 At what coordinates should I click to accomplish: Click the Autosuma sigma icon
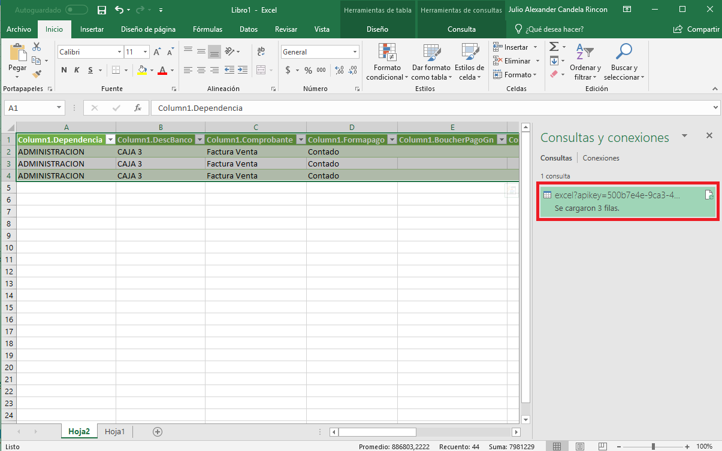(x=554, y=47)
